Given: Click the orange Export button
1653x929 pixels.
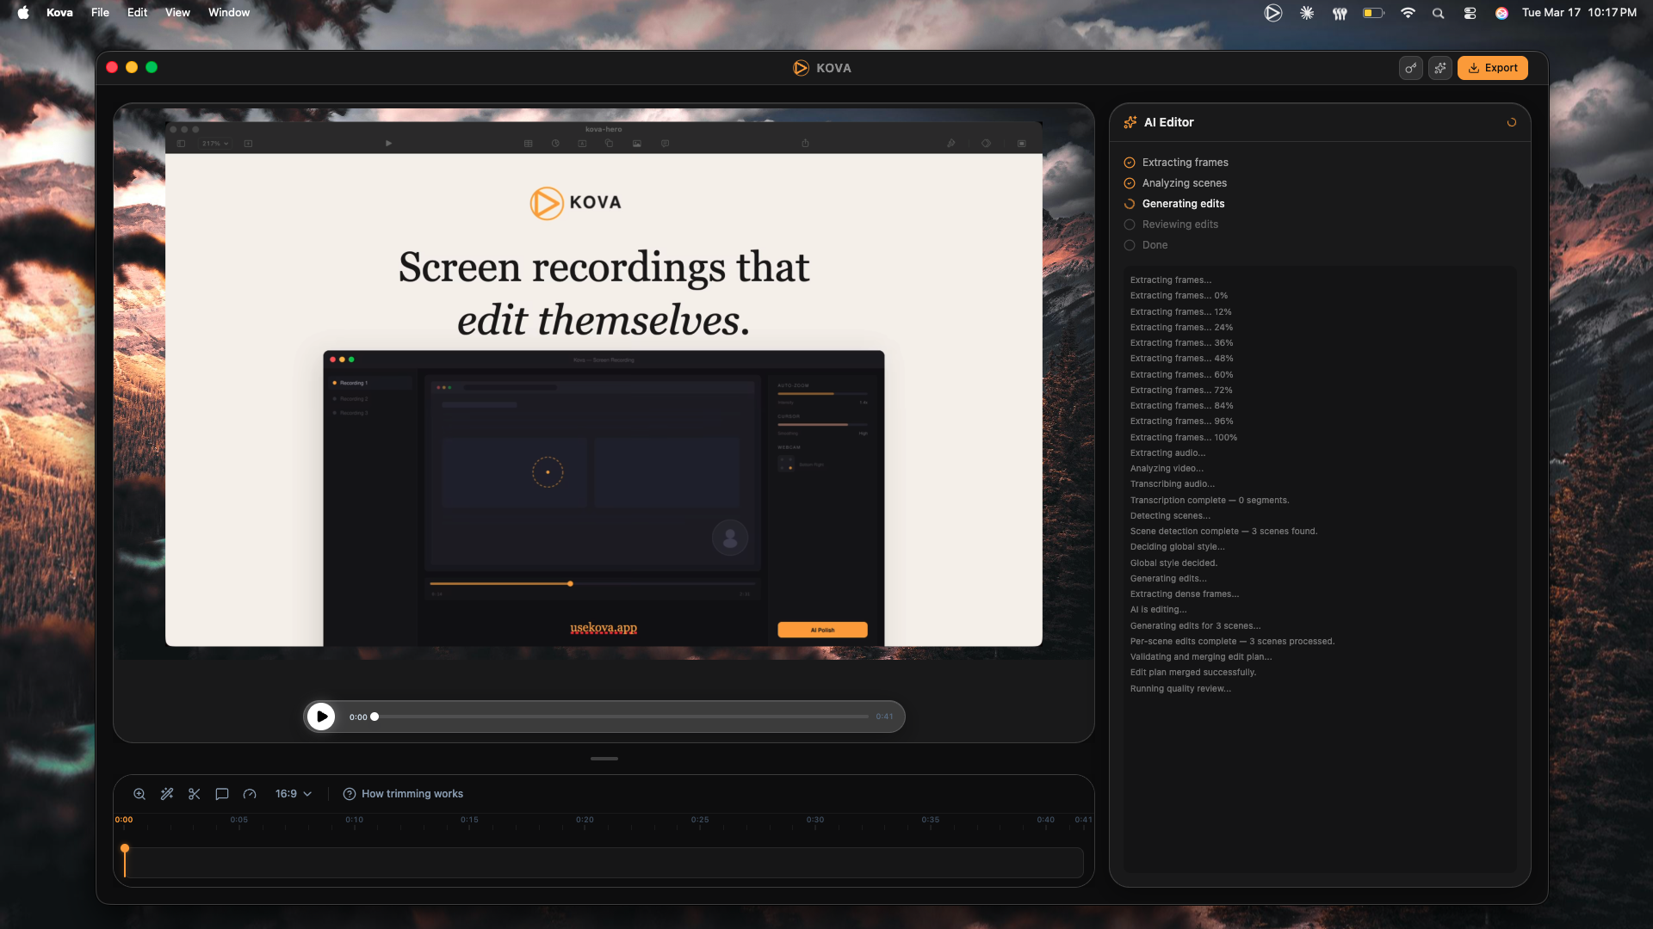Looking at the screenshot, I should [x=1492, y=68].
